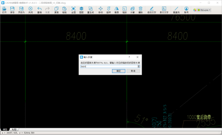The image size is (222, 135).
Task: Pick the 画直线 draw line tool
Action: click(176, 10)
